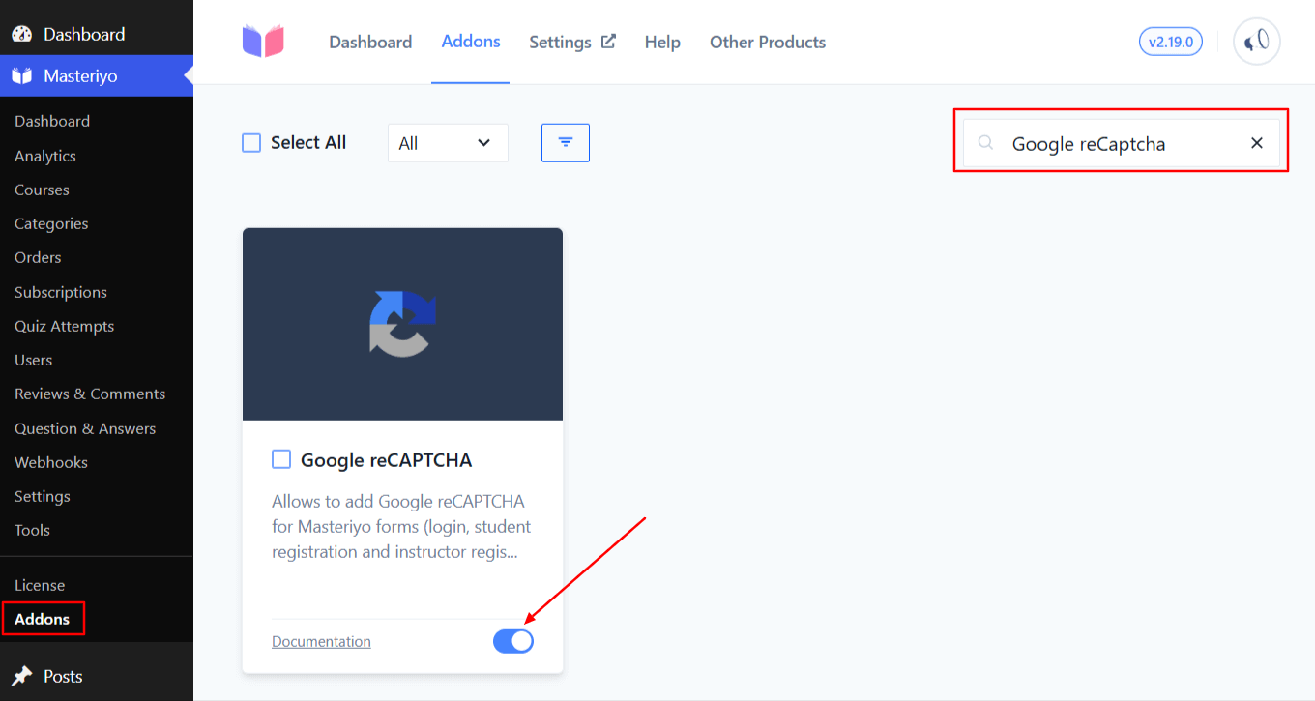Click the Posts pin icon

coord(22,676)
